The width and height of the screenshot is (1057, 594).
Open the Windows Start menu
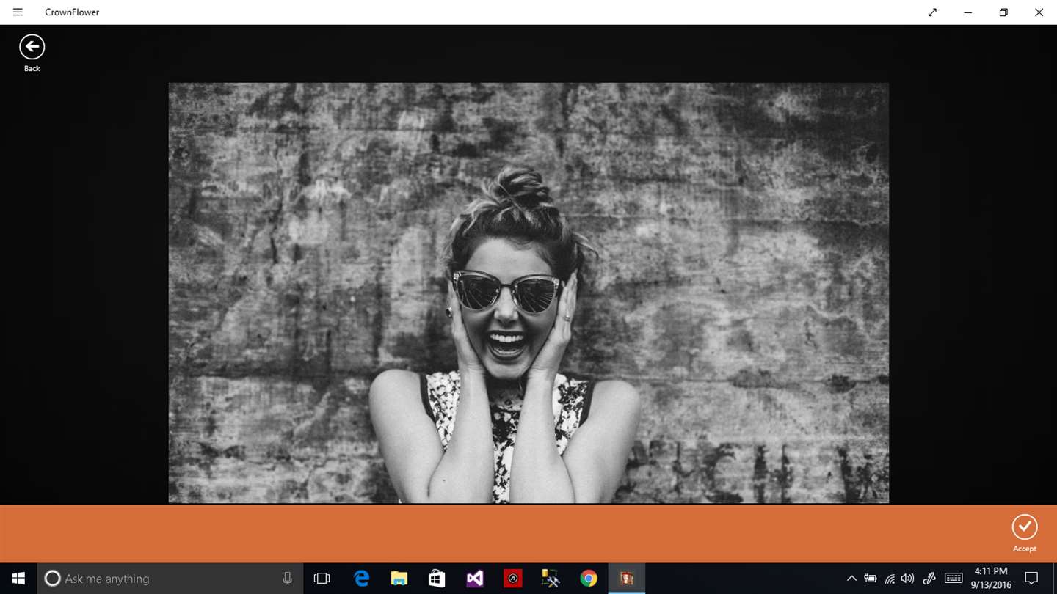(18, 579)
